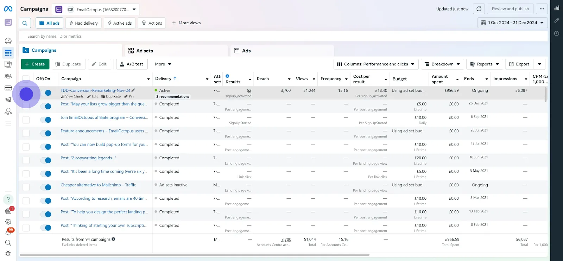
Task: Switch to the Ad sets tab
Action: coord(145,51)
